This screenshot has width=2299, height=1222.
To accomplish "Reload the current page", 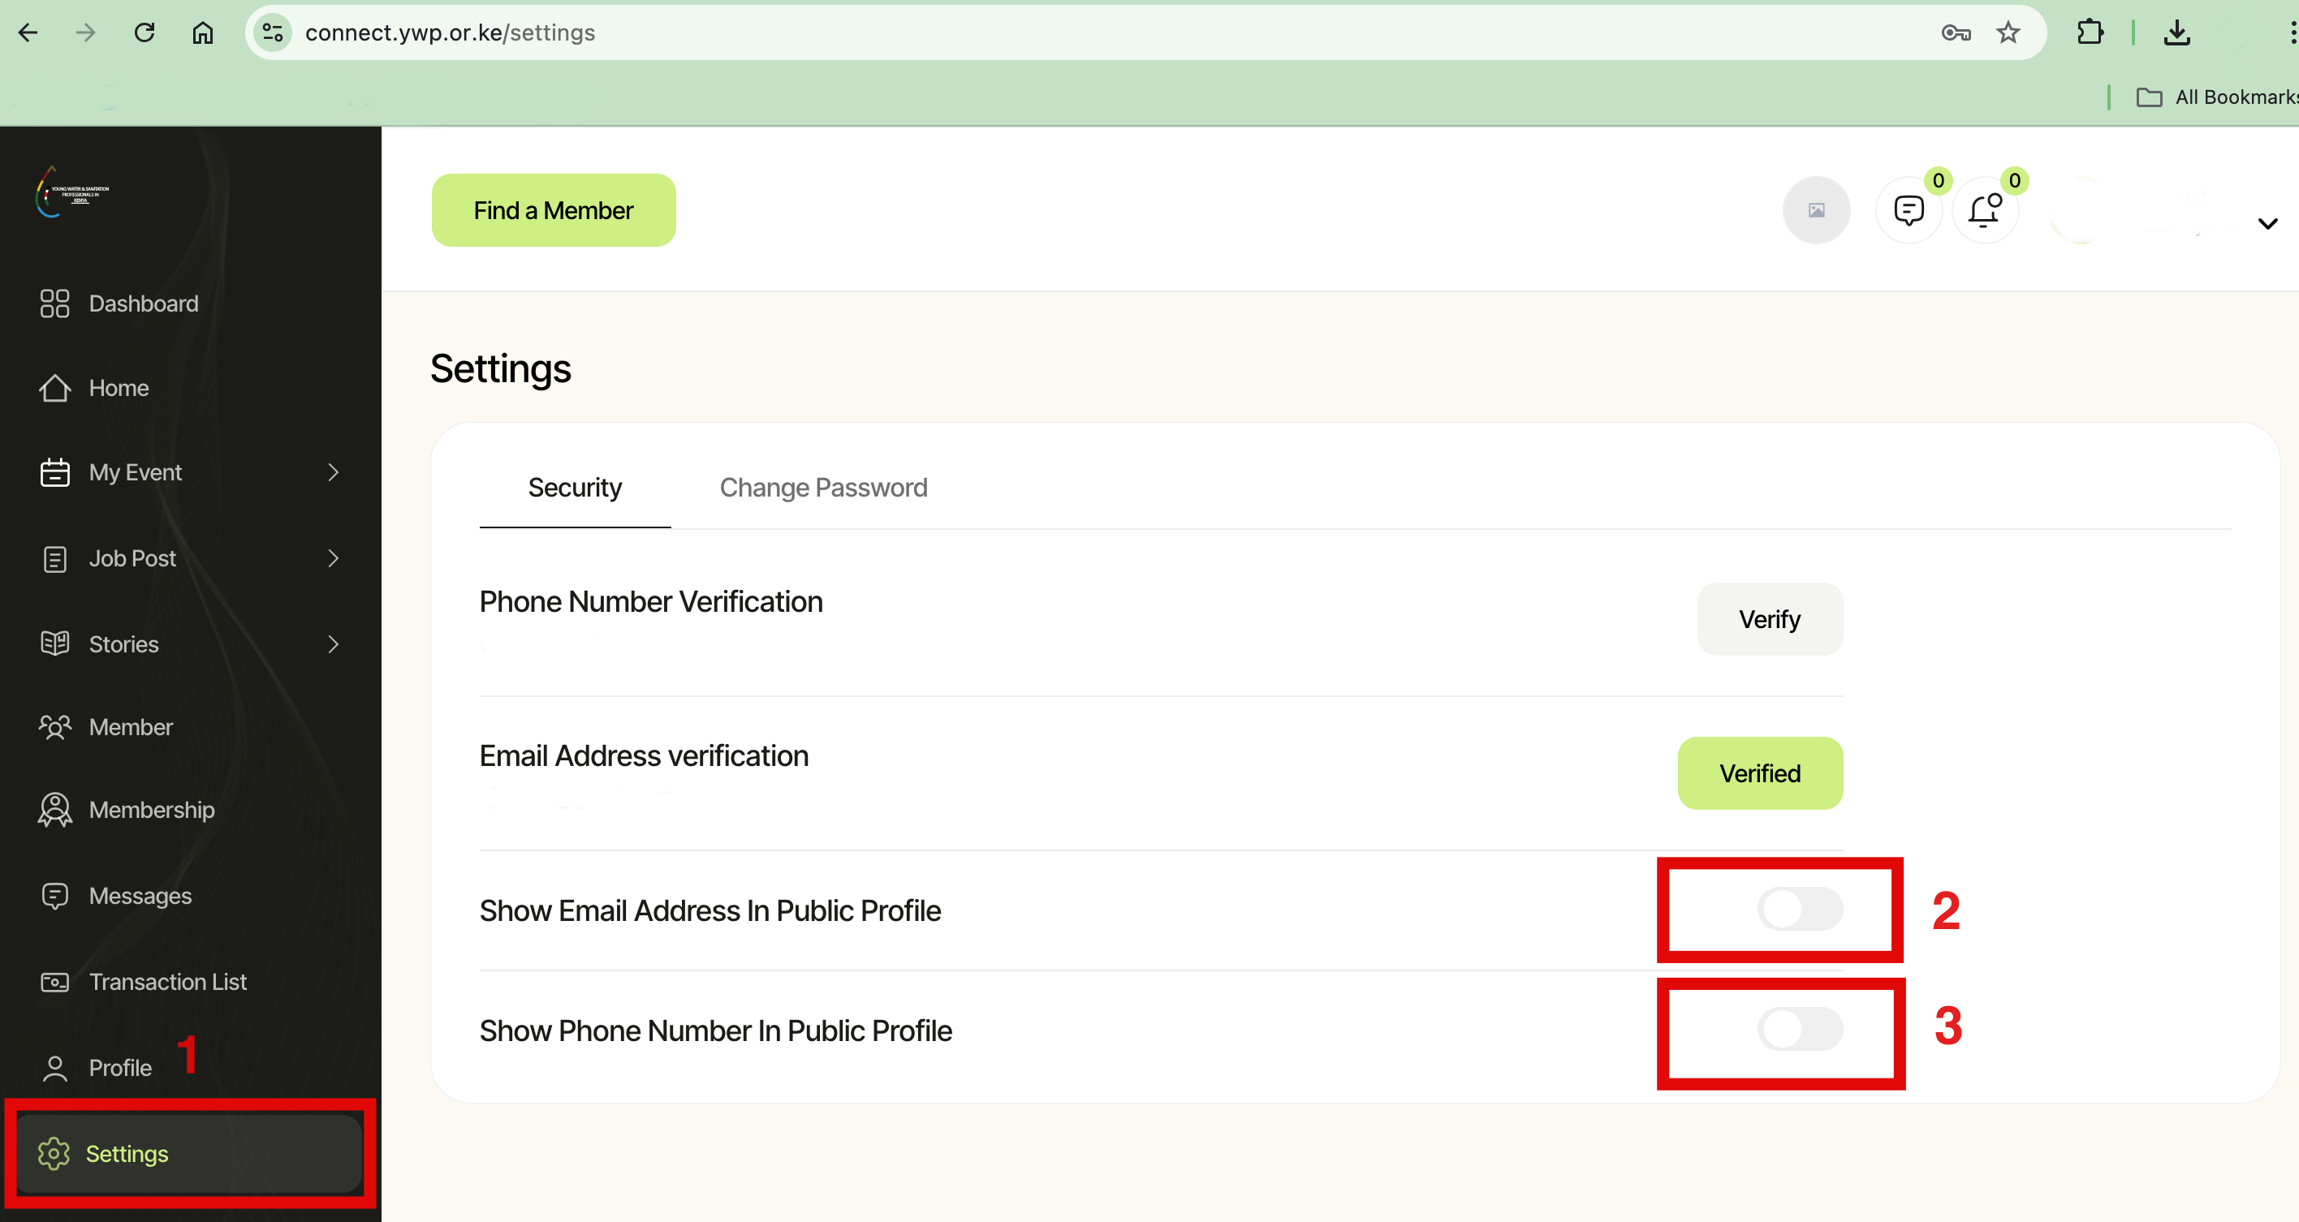I will pos(144,33).
